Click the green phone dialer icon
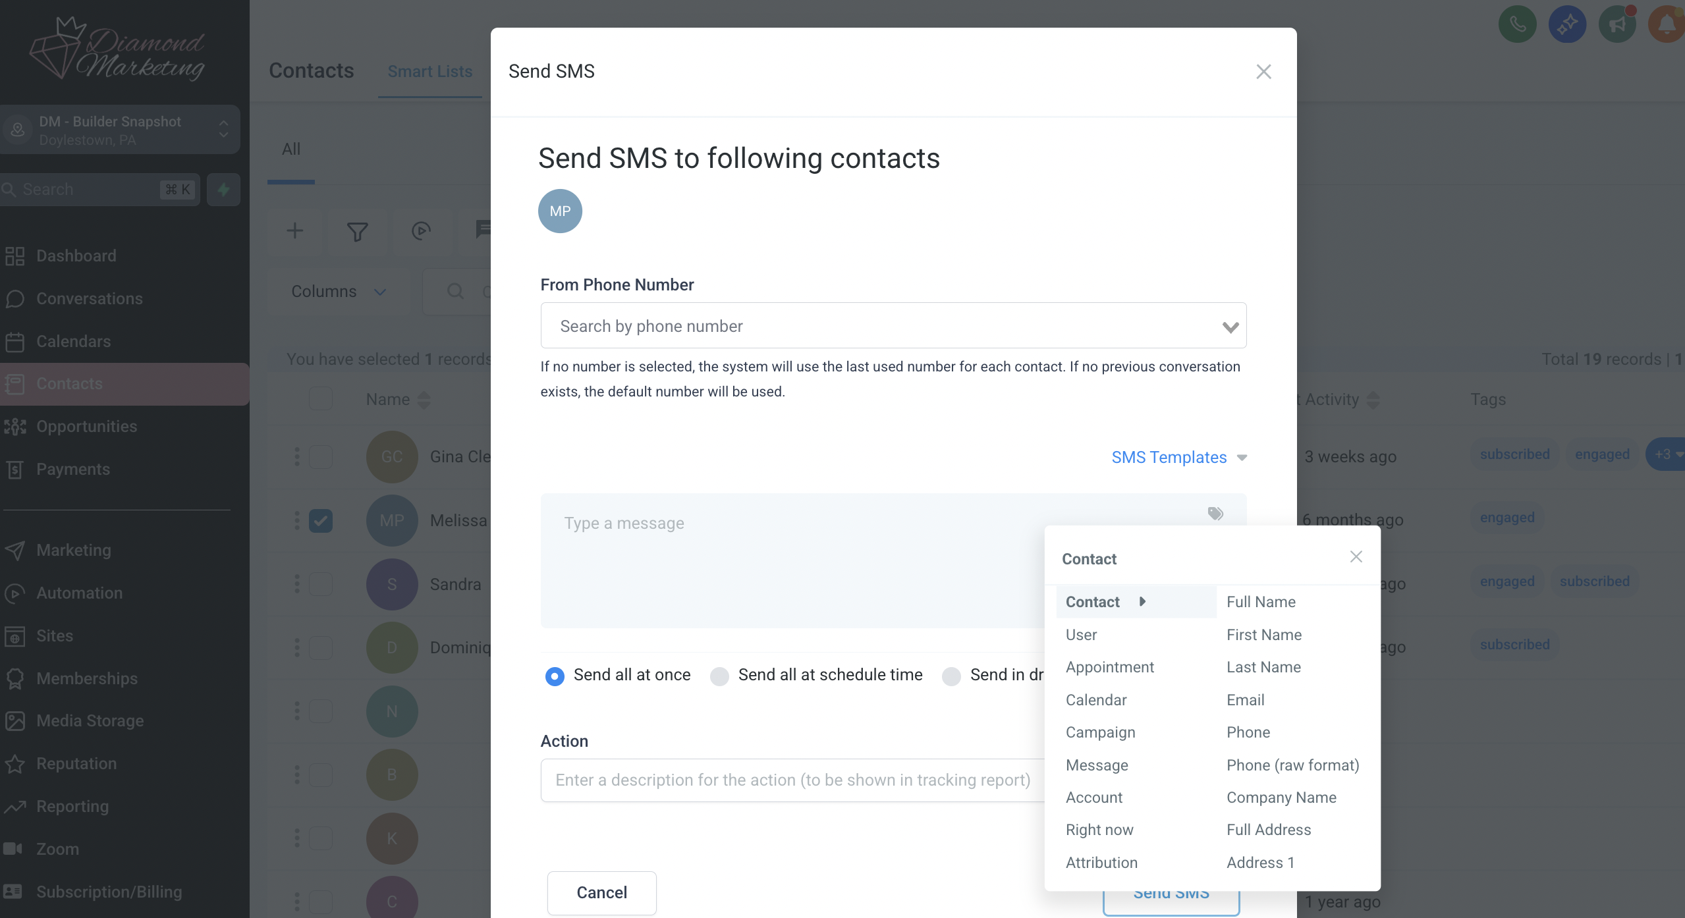The height and width of the screenshot is (918, 1685). pyautogui.click(x=1517, y=24)
